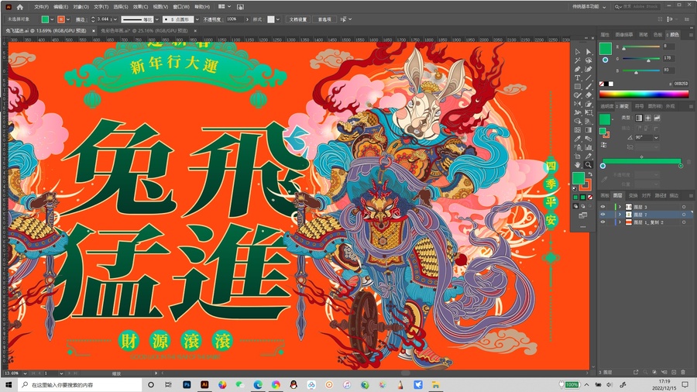Hide layer 图层 3 via eye icon
This screenshot has height=392, width=697.
click(603, 207)
